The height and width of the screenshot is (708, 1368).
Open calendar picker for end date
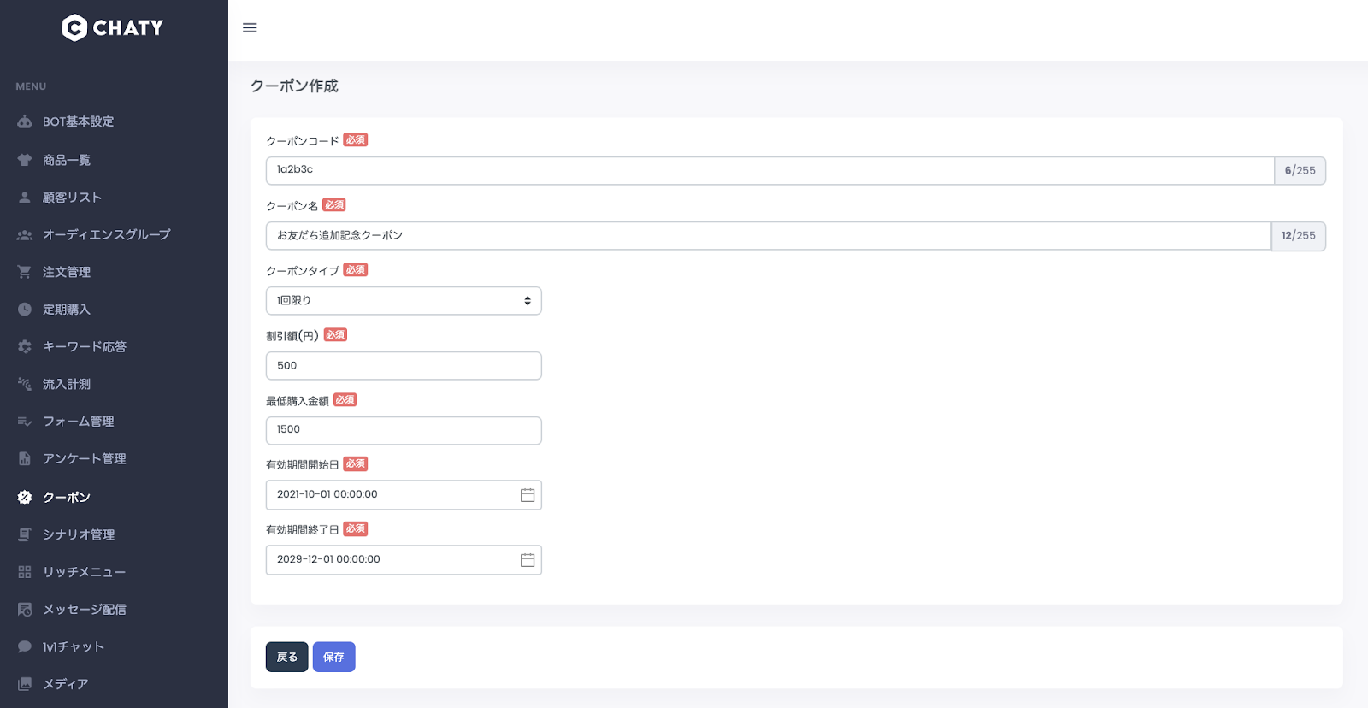528,560
